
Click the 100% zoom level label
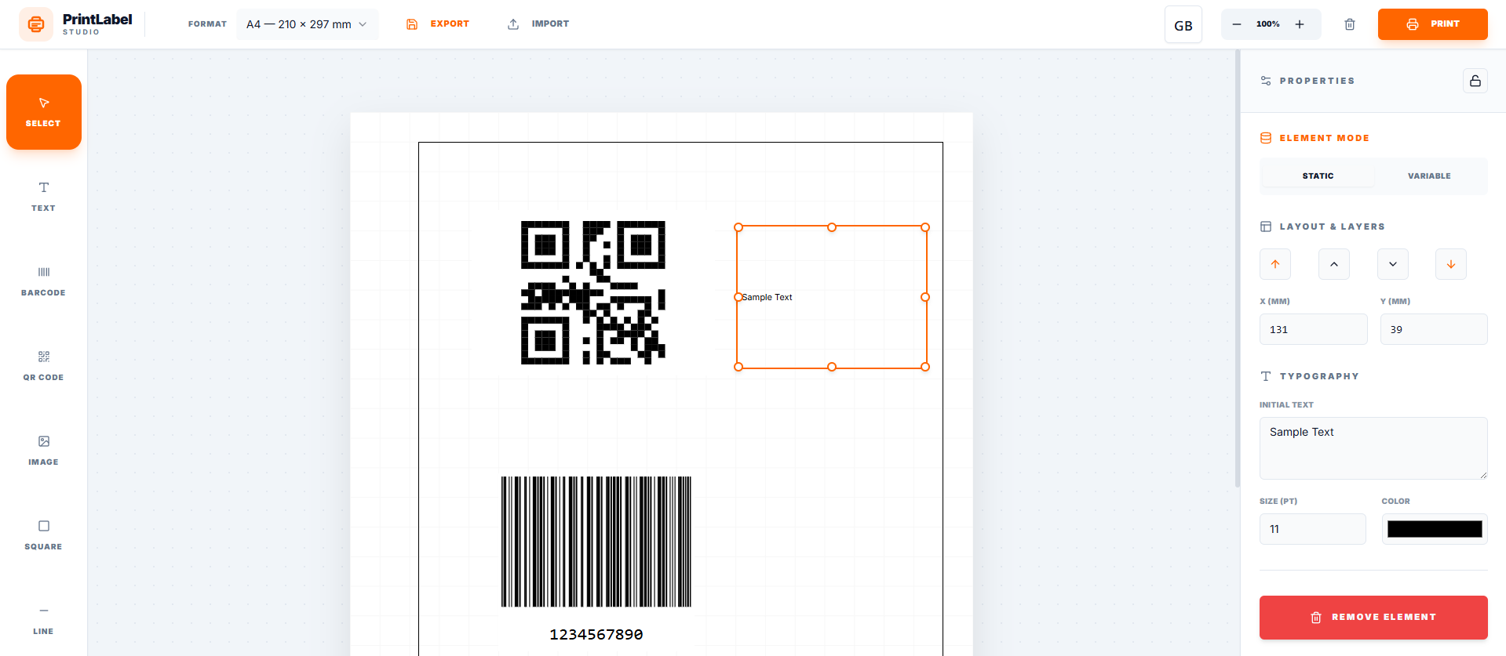coord(1268,24)
